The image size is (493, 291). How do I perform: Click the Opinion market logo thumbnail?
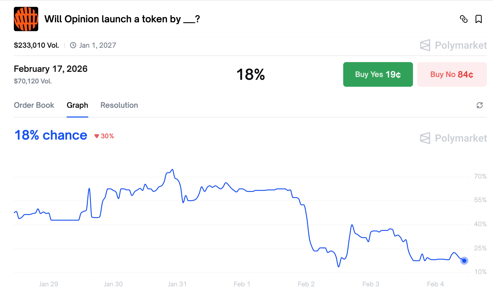tap(26, 19)
